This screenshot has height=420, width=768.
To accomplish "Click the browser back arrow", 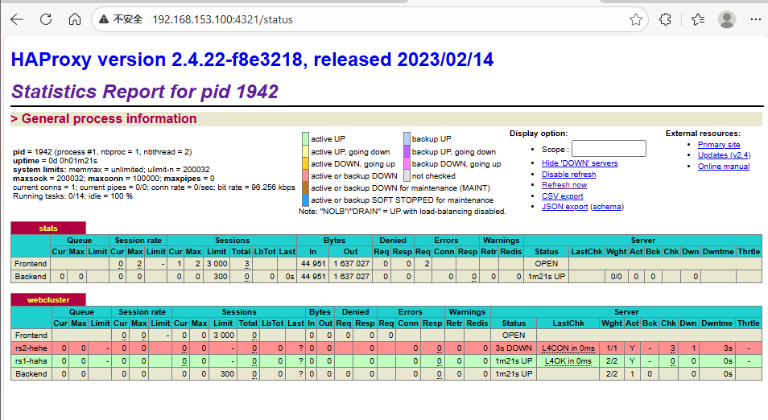I will point(17,19).
